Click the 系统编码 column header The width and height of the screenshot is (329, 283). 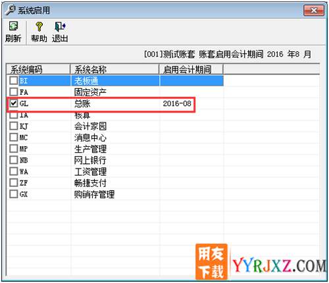tap(38, 69)
